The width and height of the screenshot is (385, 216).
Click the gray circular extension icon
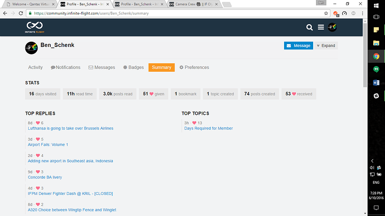pyautogui.click(x=354, y=13)
